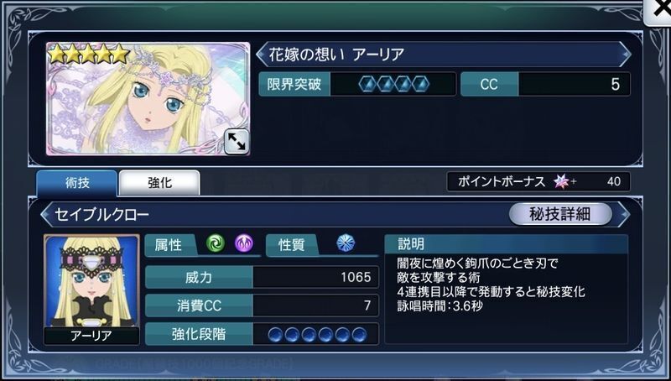Switch to the 術技 tab

point(77,183)
